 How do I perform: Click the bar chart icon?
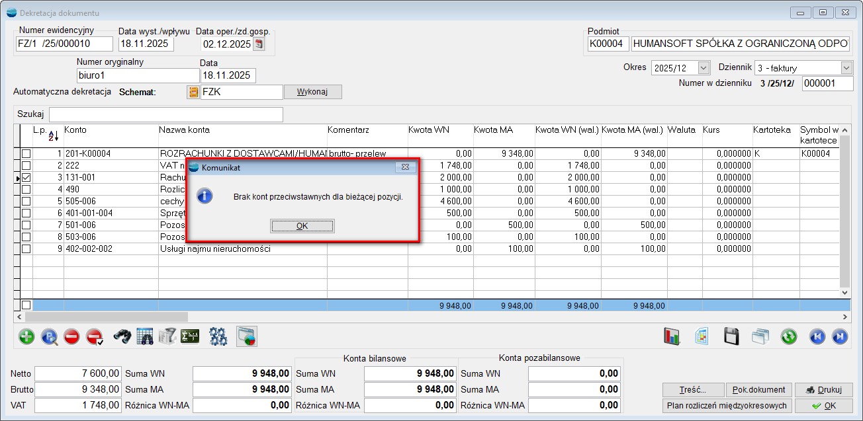click(x=672, y=336)
